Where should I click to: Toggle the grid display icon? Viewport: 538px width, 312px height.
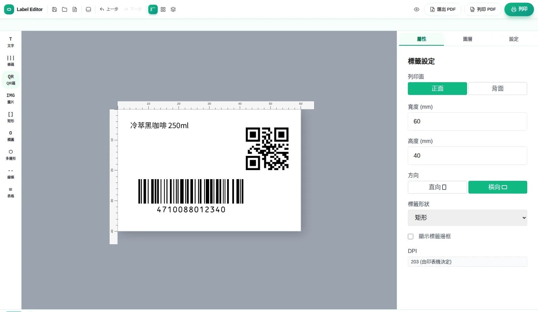163,9
